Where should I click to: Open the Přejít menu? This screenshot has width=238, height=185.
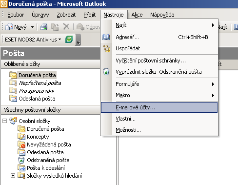coord(89,15)
